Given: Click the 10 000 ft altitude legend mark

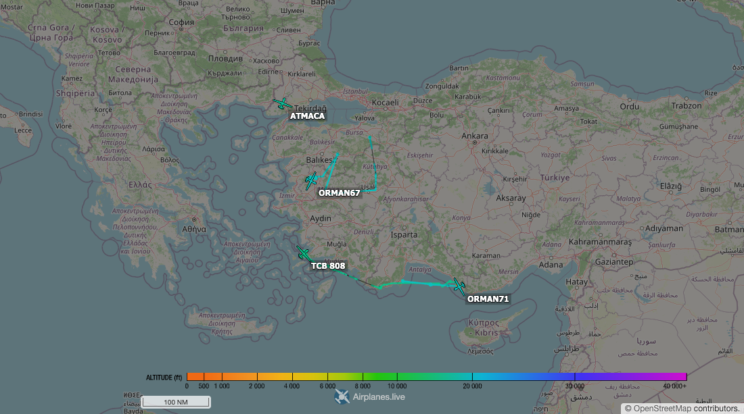Looking at the screenshot, I should tap(397, 386).
